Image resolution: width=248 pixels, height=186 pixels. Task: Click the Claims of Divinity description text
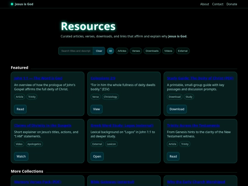pyautogui.click(x=46, y=134)
